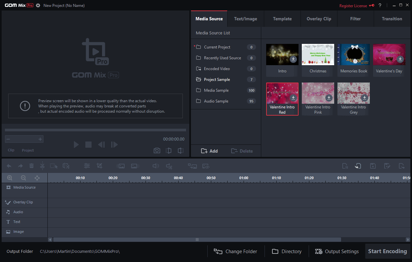
Task: Click the Save Project floppy icon
Action: (373, 166)
